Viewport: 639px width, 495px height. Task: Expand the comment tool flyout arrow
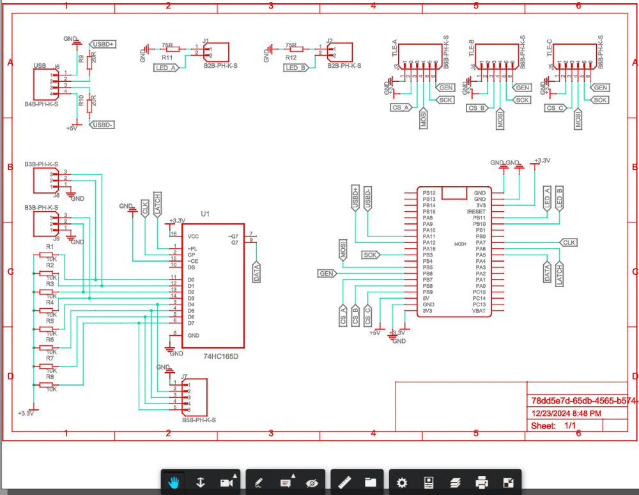tap(293, 476)
